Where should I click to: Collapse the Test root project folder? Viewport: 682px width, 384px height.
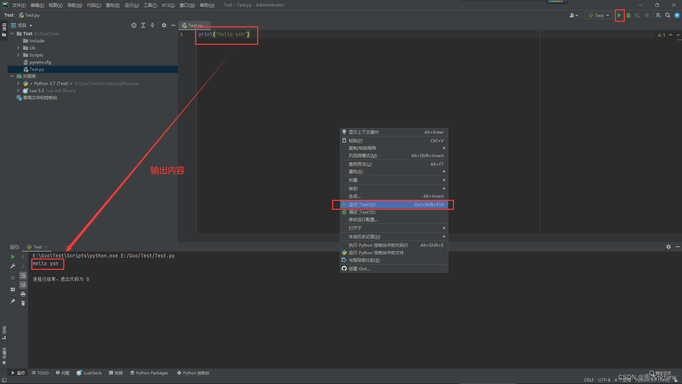point(12,33)
